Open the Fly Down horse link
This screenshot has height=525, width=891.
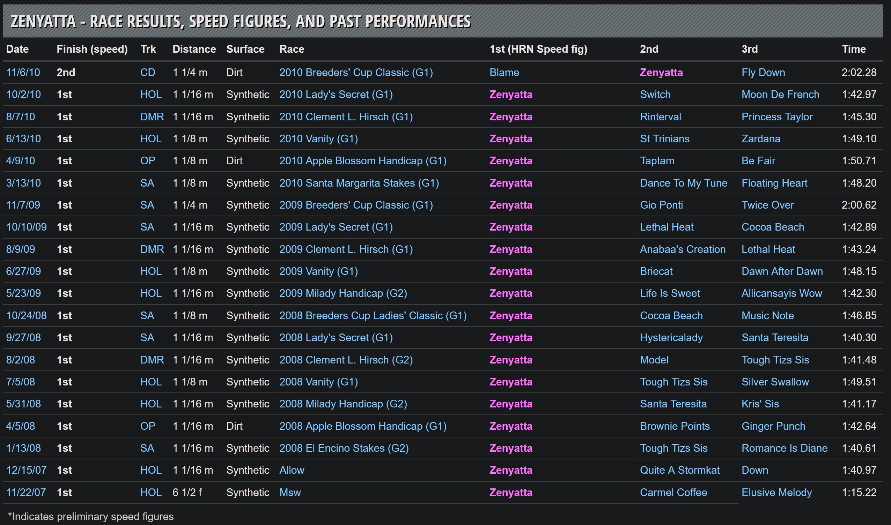[x=763, y=73]
